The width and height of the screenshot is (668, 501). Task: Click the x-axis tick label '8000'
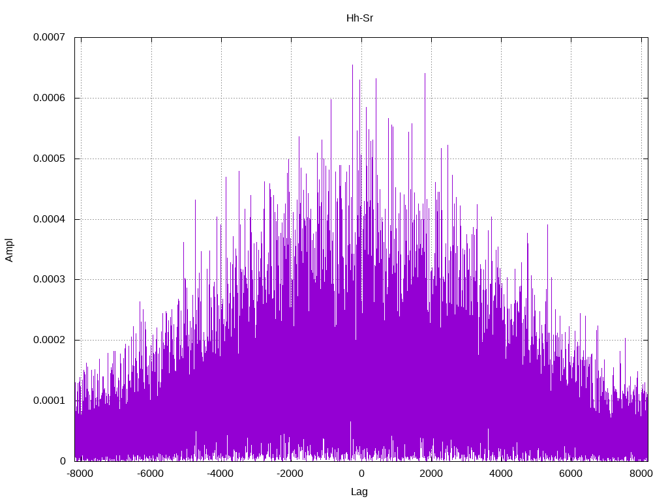coord(641,474)
